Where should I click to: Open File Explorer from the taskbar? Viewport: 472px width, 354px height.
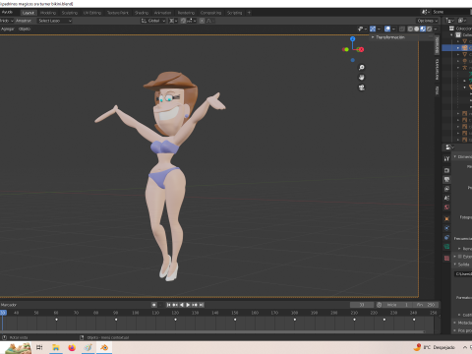(56, 347)
